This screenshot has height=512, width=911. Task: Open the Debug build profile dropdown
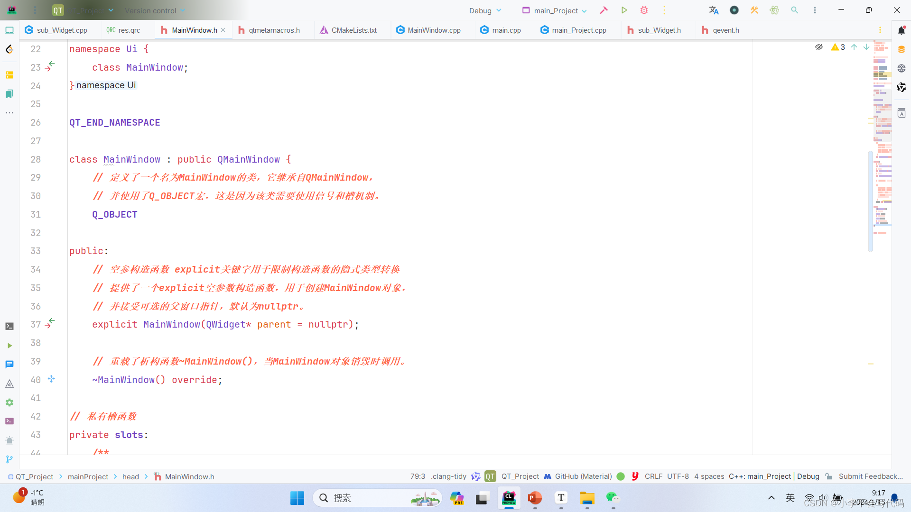(x=485, y=10)
